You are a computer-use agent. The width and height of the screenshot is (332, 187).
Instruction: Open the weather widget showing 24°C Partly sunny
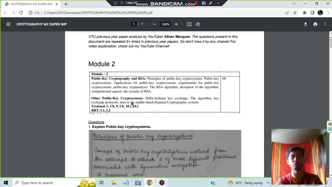[x=245, y=183]
